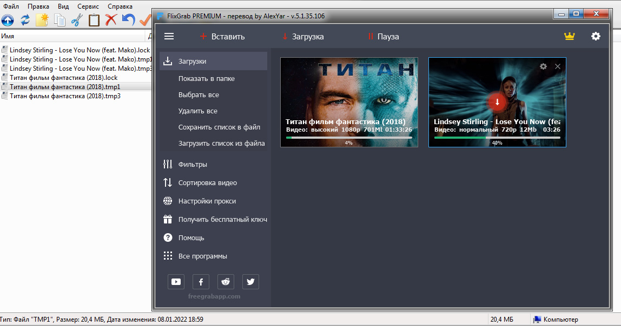Select file 'Титан фильм фантастика (2018).tmp3'

(61, 96)
